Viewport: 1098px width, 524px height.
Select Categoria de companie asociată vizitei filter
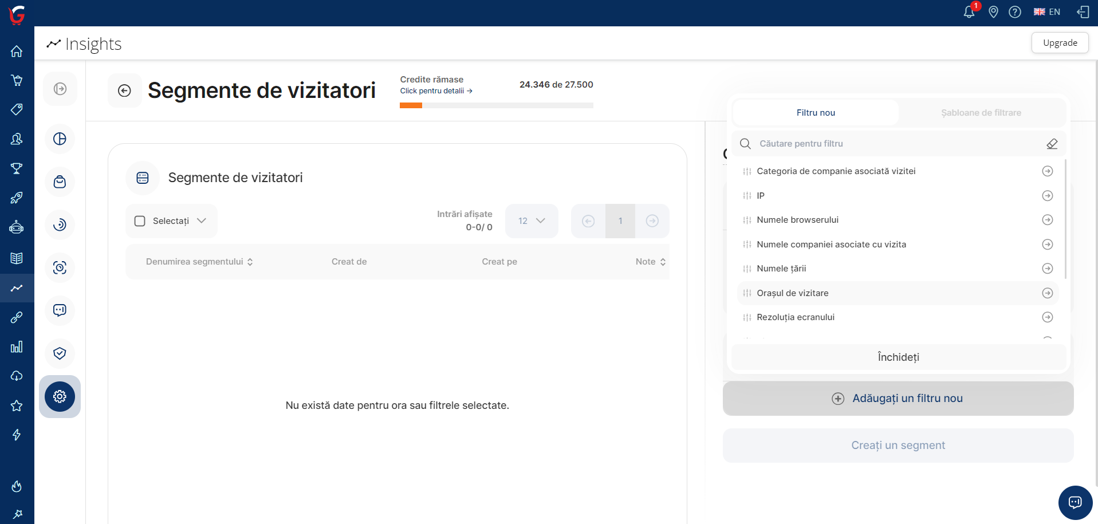898,171
